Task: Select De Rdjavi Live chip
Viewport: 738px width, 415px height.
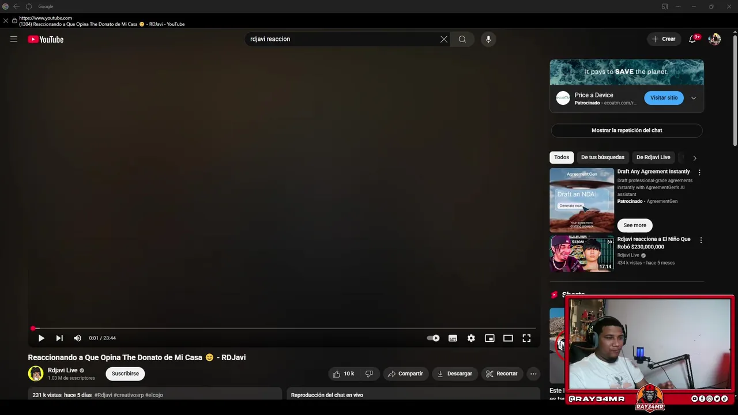Action: pos(653,157)
